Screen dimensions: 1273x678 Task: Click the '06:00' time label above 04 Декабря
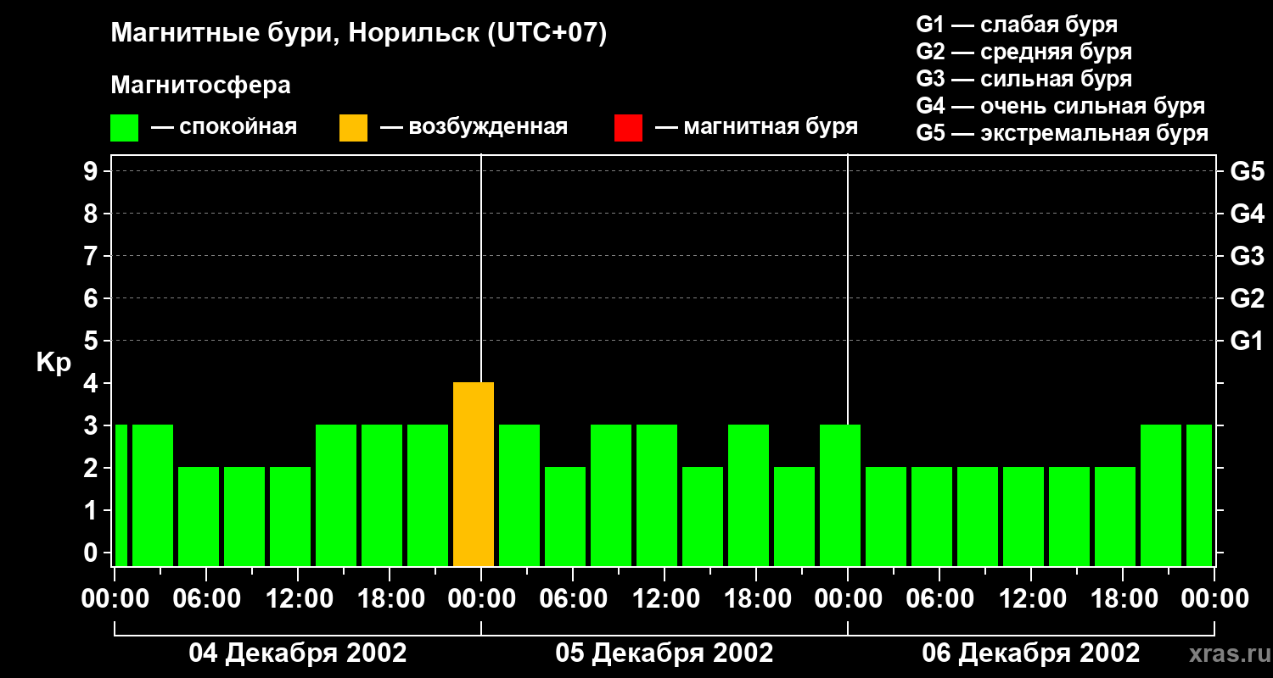206,599
